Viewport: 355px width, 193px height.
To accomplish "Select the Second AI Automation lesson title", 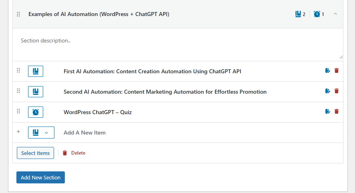I will (165, 92).
